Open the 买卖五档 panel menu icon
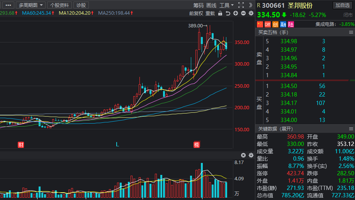This screenshot has height=200, width=355. point(351,32)
